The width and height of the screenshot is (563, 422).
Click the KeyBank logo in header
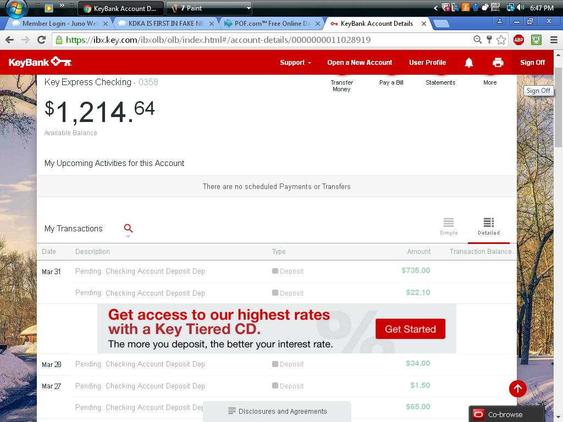click(40, 62)
